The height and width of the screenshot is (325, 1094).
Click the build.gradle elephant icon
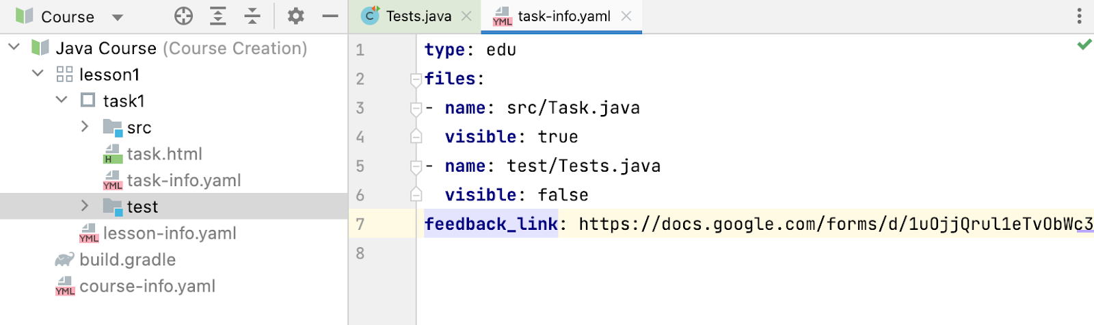click(x=65, y=260)
